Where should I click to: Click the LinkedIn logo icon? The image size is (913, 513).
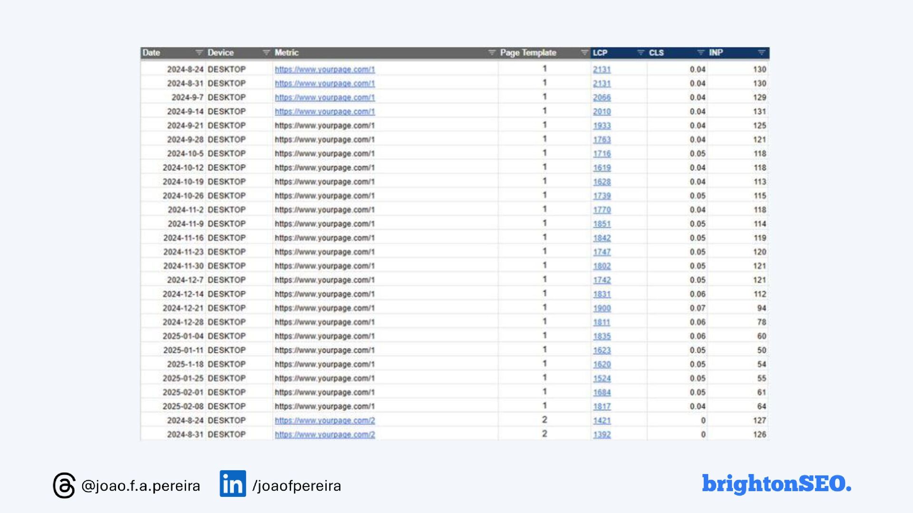(x=233, y=484)
